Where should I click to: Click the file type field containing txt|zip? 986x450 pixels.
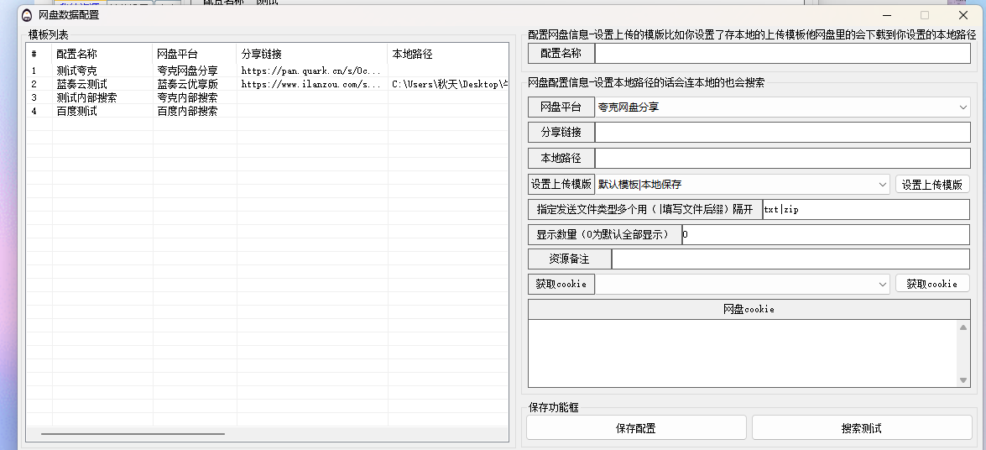click(865, 210)
